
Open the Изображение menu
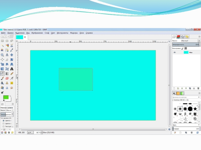(x=37, y=33)
